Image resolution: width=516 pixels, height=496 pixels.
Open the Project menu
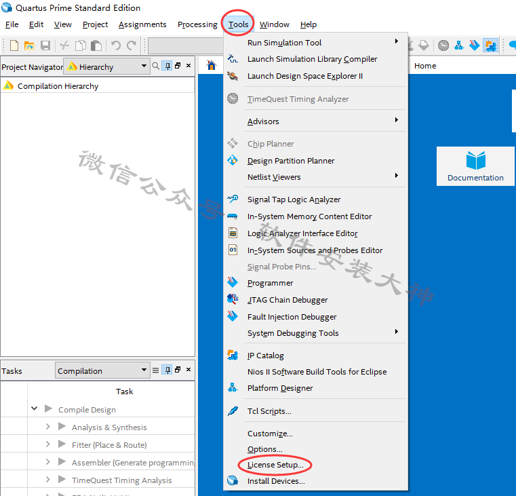click(95, 24)
